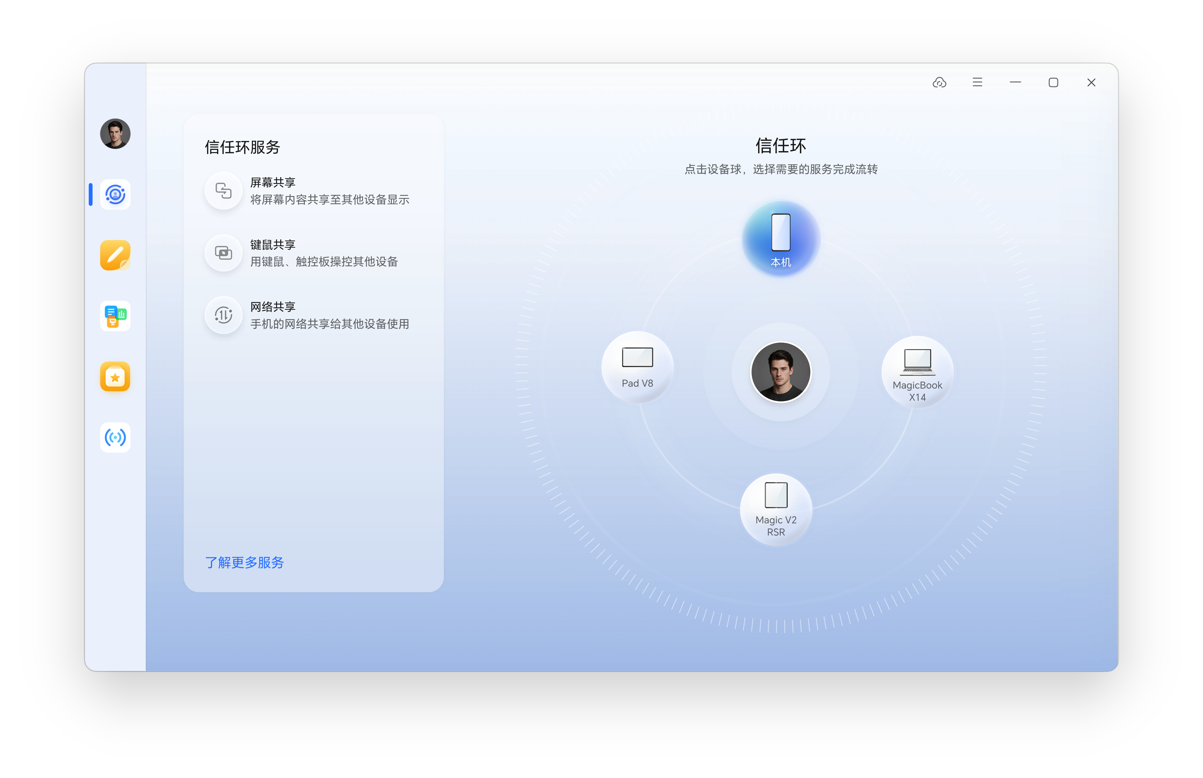Select the 网络共享 network sharing icon
The width and height of the screenshot is (1203, 778).
[x=223, y=315]
